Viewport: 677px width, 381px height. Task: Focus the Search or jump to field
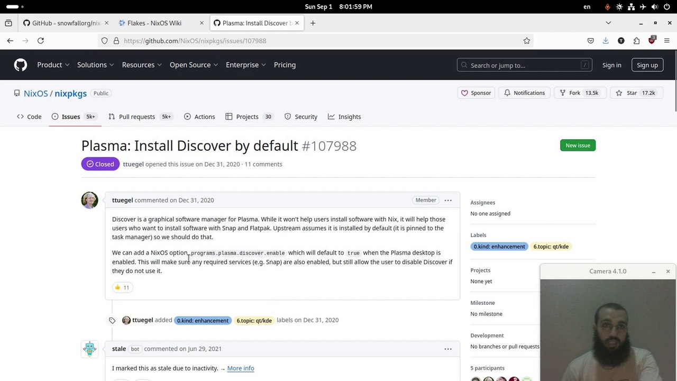(524, 65)
